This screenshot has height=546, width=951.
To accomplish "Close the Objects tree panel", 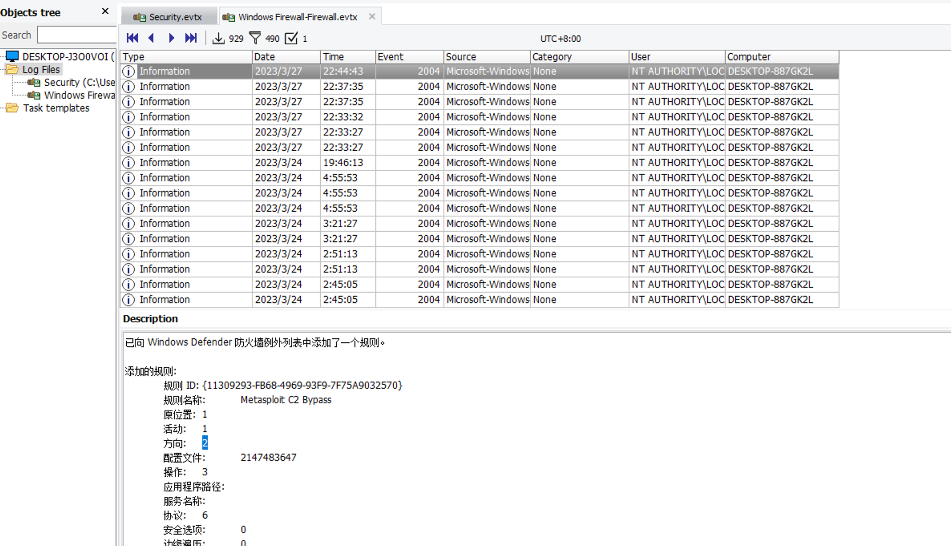I will pyautogui.click(x=105, y=12).
